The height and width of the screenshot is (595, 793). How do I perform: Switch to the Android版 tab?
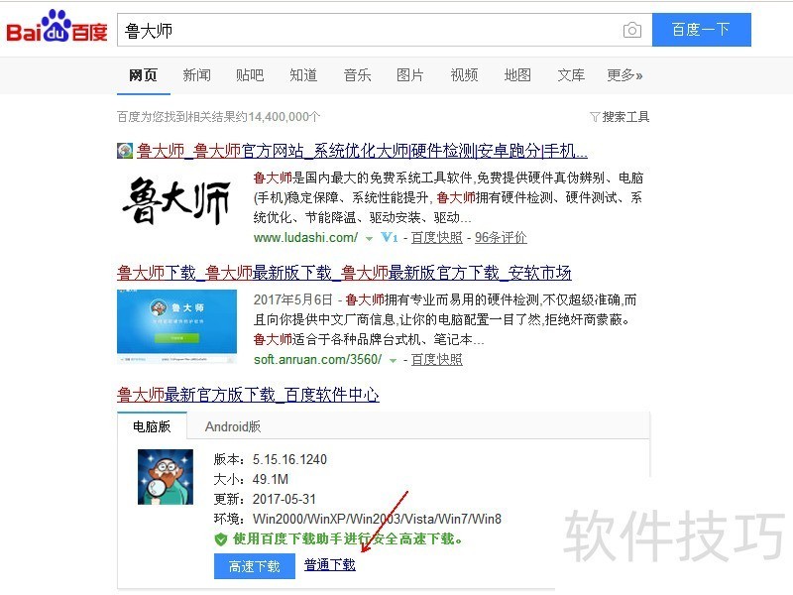[233, 426]
